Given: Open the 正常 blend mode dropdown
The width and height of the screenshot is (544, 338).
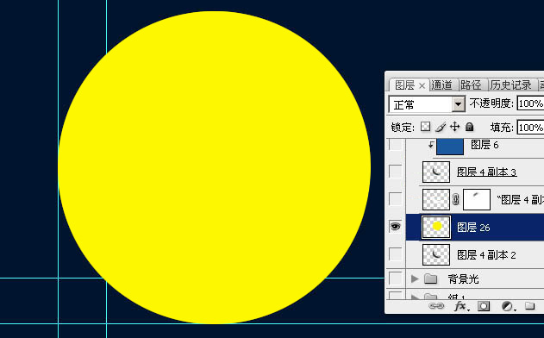Looking at the screenshot, I should point(427,104).
